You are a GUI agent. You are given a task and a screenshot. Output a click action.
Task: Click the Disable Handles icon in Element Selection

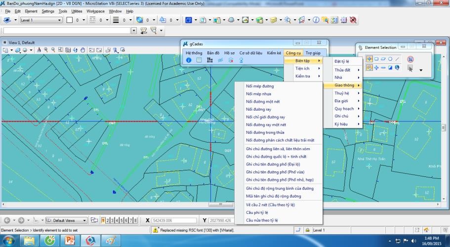click(410, 59)
